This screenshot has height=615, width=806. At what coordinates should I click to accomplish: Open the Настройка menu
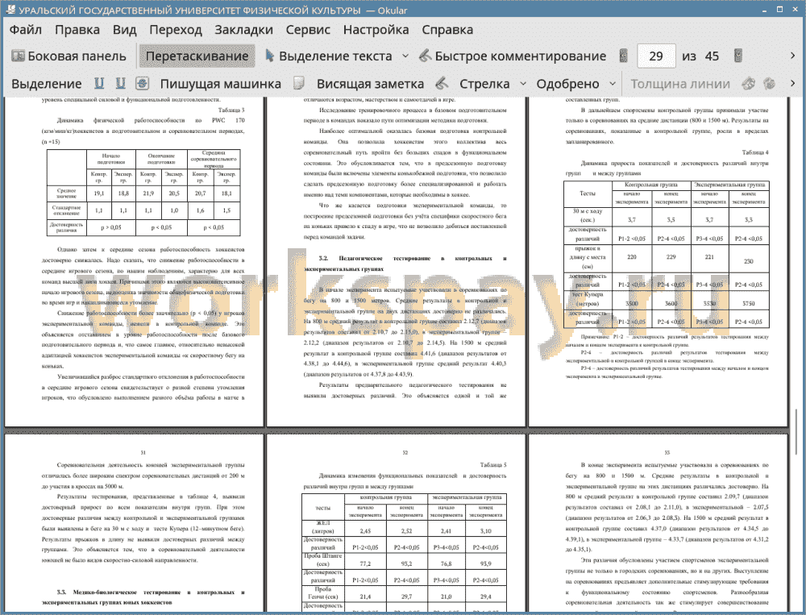tap(376, 30)
